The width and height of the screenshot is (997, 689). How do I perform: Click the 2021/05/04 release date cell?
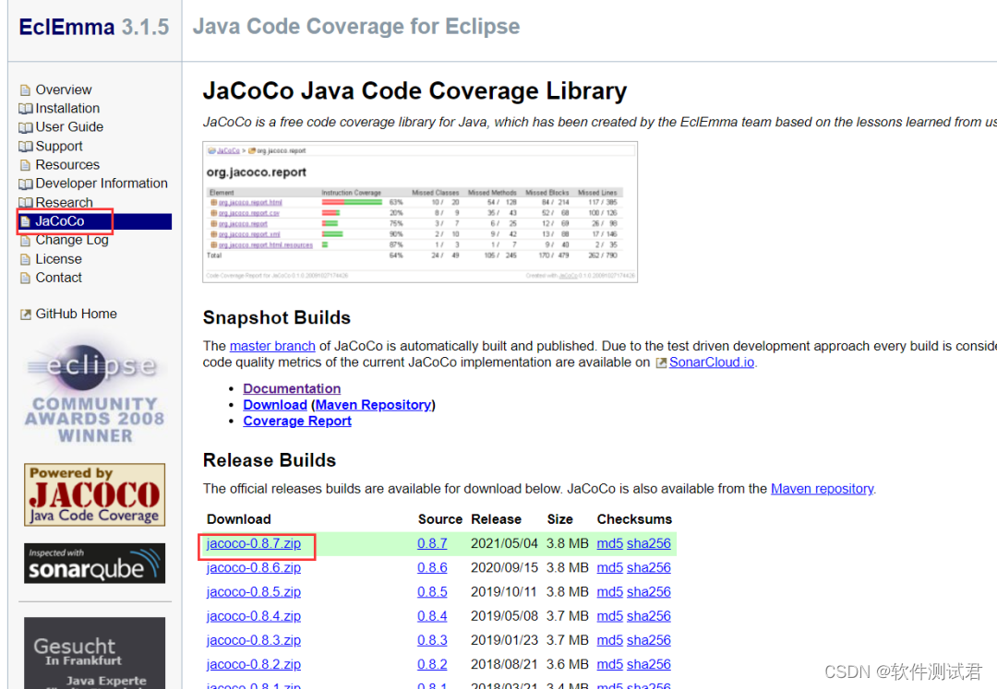[504, 543]
